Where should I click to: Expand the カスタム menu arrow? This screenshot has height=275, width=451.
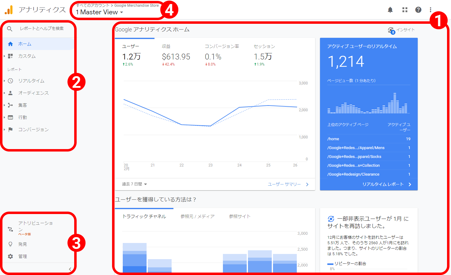(4, 56)
